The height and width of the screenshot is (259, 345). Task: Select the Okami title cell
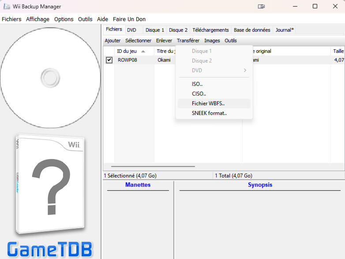pyautogui.click(x=164, y=60)
